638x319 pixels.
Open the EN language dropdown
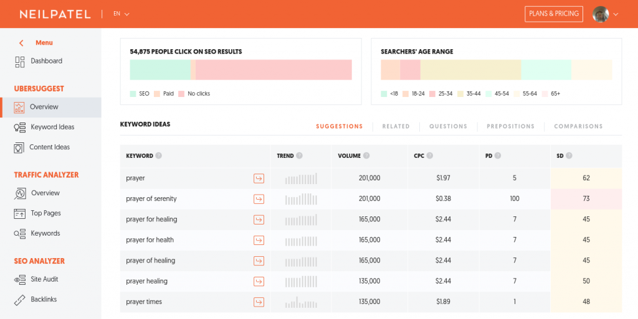(x=121, y=14)
